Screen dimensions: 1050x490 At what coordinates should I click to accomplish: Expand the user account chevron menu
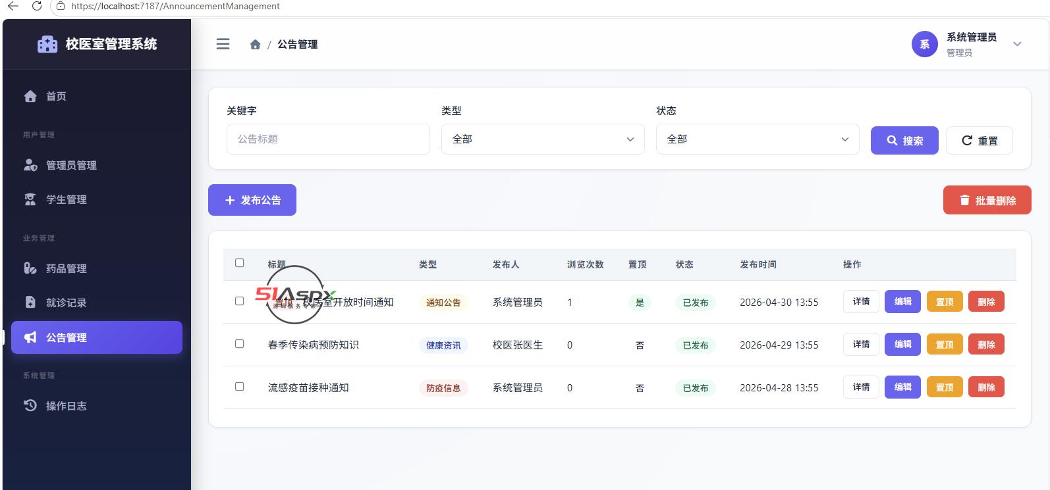tap(1017, 44)
